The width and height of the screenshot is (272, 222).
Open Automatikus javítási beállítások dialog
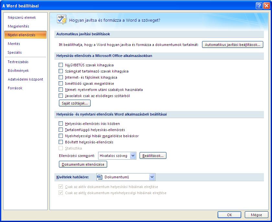click(x=232, y=45)
